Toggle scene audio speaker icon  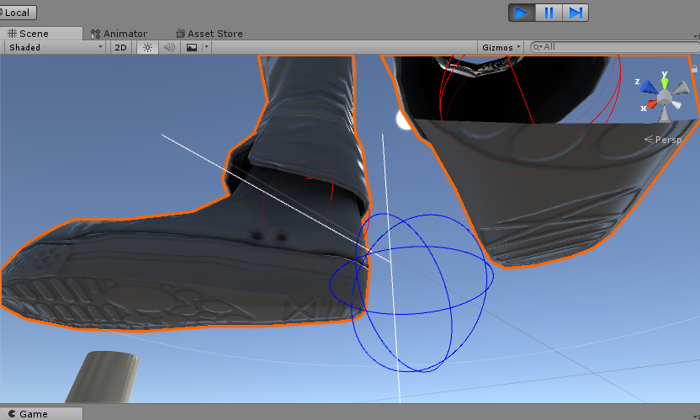(169, 48)
